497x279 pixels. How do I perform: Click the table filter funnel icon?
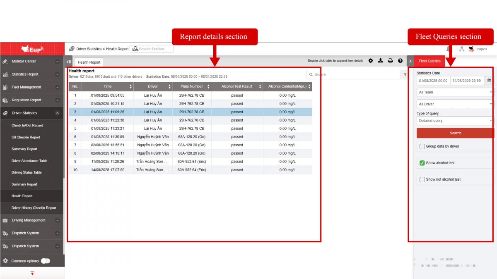click(405, 75)
